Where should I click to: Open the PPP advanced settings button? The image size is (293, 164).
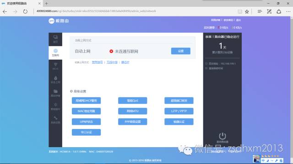(132, 122)
